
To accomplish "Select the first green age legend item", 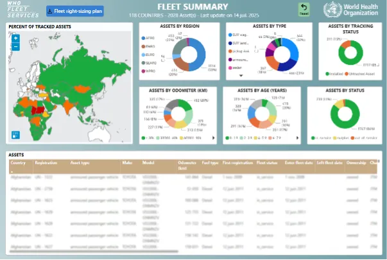I will click(x=232, y=138).
